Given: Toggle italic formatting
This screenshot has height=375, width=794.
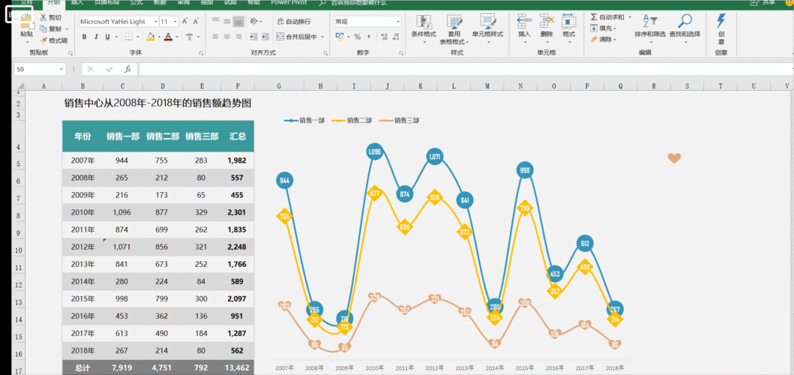Looking at the screenshot, I should 96,37.
